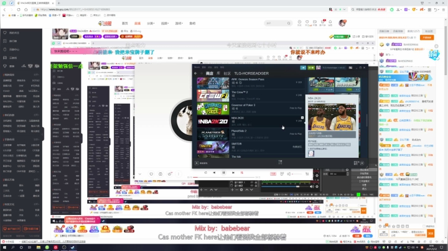Select PlanetSide 2 in the Steam list
Image resolution: width=448 pixels, height=251 pixels.
coord(251,134)
